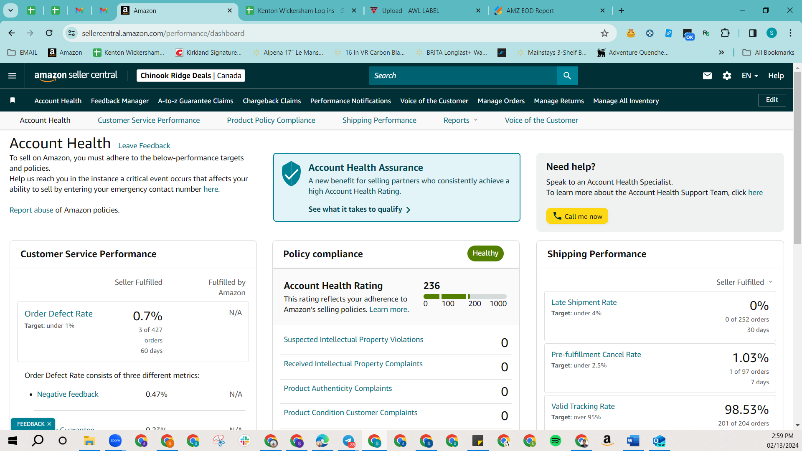This screenshot has height=451, width=802.
Task: Open Slack from the taskbar
Action: pos(245,441)
